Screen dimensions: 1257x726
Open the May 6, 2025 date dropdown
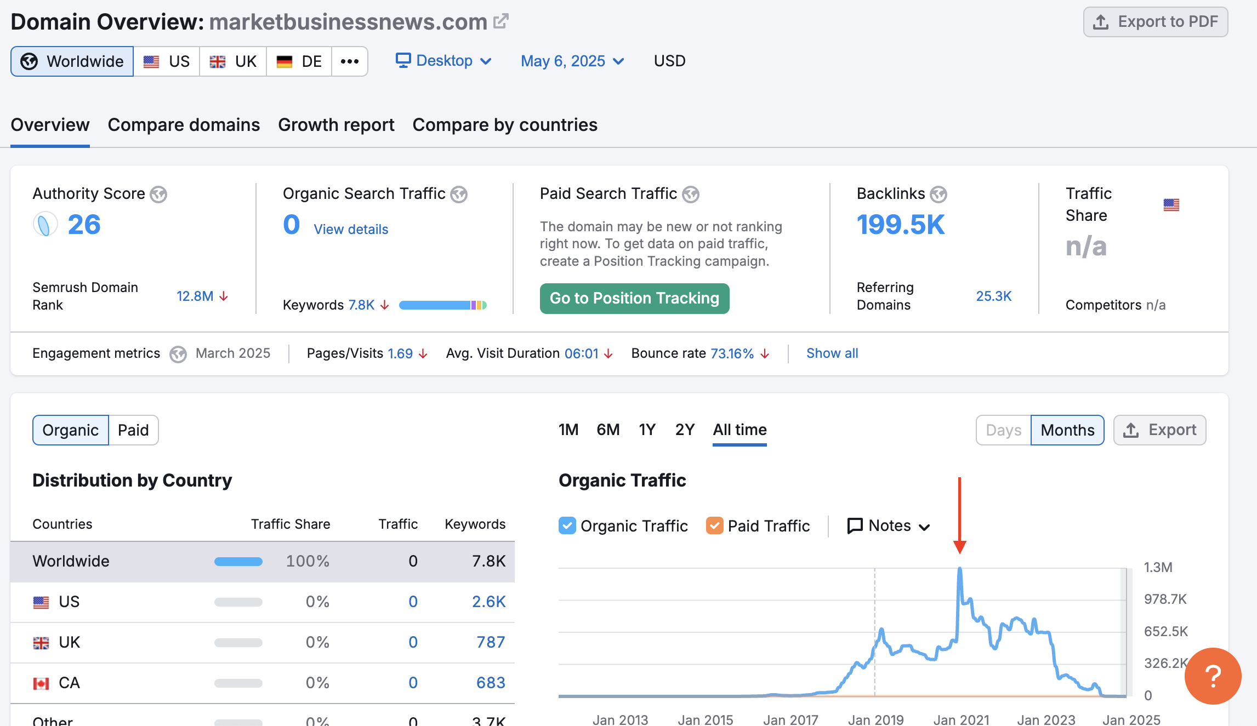click(572, 61)
